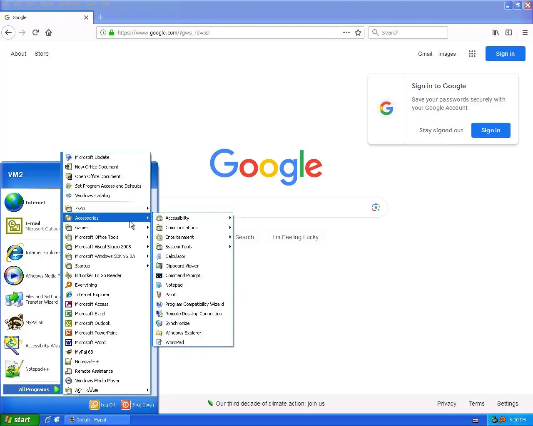
Task: Open Windows Explorer from Accessories
Action: pos(193,333)
